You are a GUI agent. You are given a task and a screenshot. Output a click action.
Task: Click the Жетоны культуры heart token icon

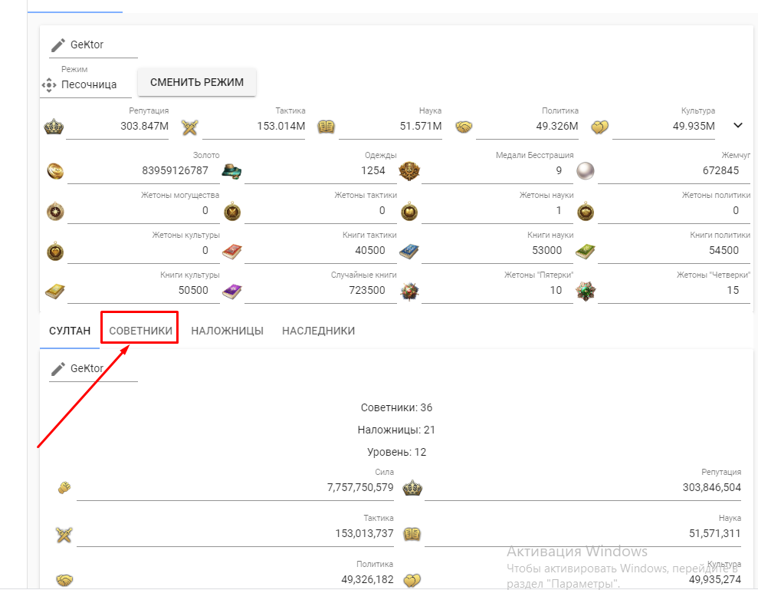[55, 251]
